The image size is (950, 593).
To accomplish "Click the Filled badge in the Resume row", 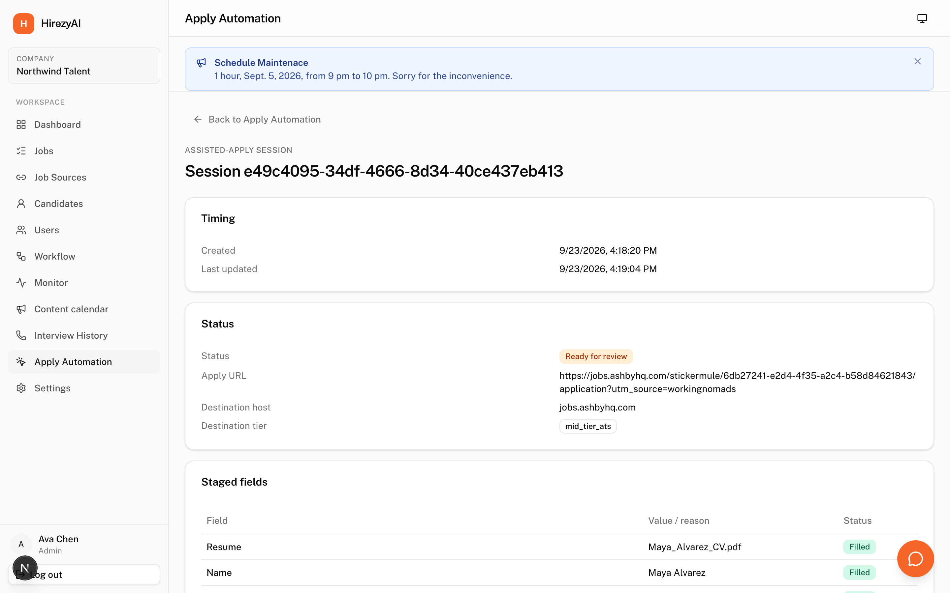I will click(859, 547).
